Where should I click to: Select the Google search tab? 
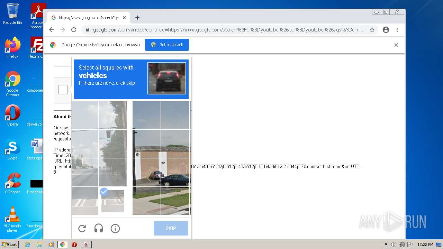pyautogui.click(x=88, y=18)
